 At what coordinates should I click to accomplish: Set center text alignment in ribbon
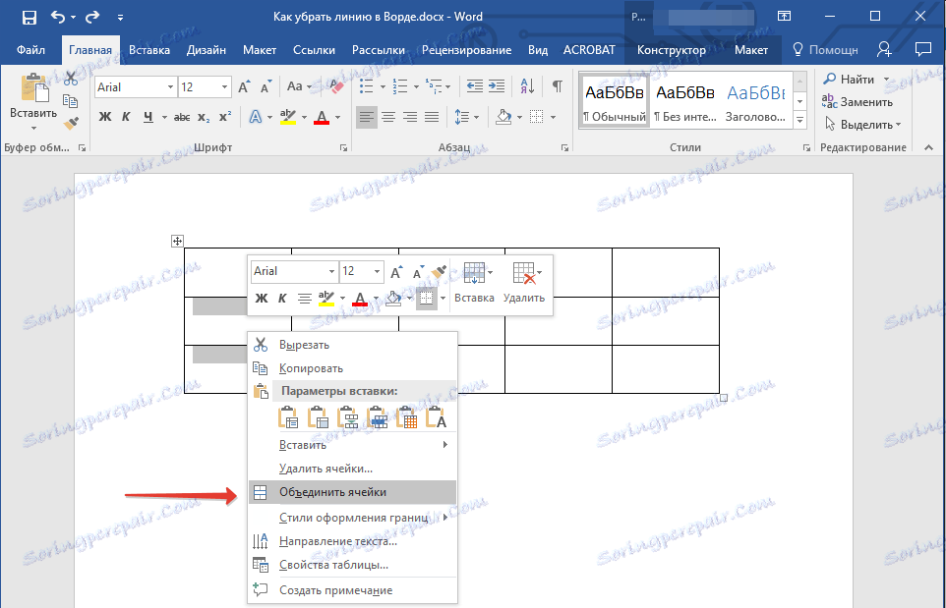[x=387, y=117]
